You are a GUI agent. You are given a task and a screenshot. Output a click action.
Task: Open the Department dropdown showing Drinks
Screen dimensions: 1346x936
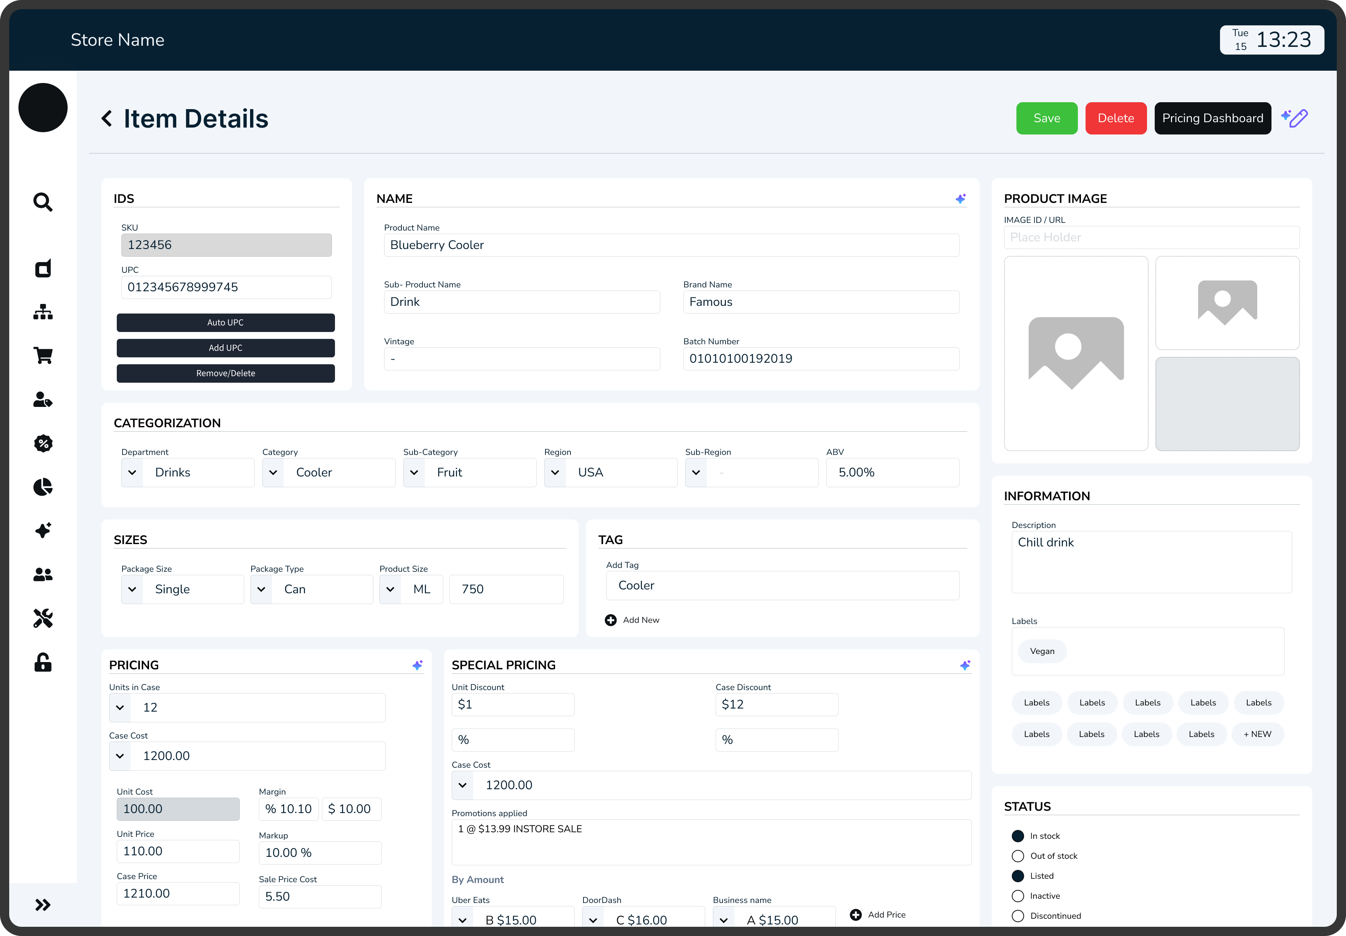pos(133,472)
